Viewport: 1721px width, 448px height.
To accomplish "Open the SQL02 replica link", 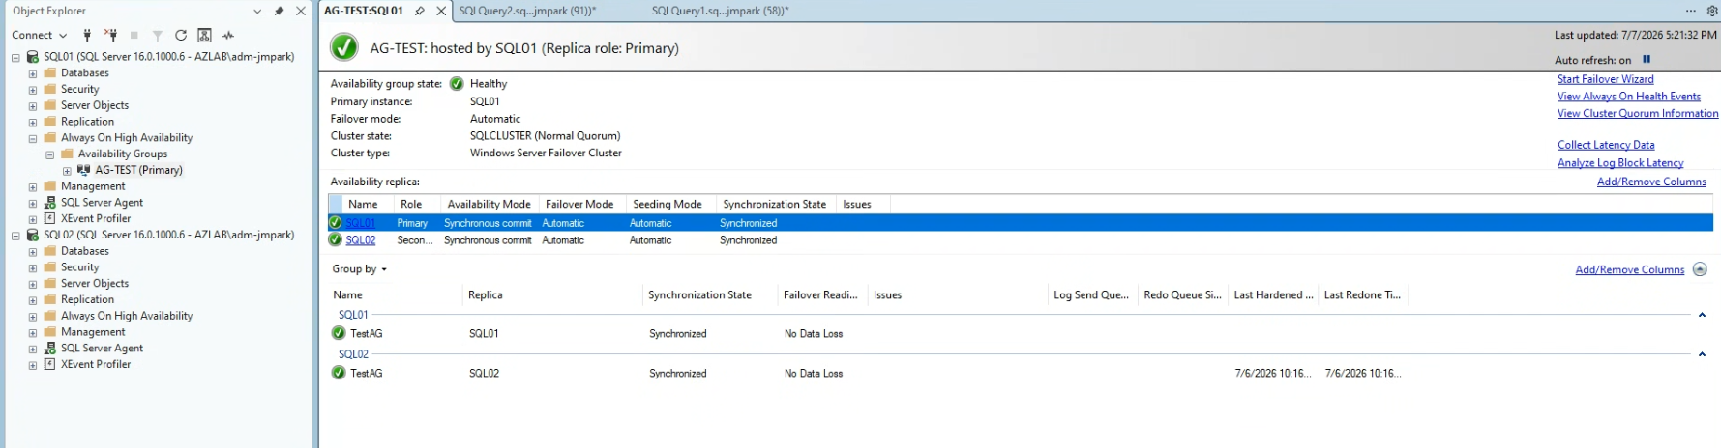I will pos(360,240).
